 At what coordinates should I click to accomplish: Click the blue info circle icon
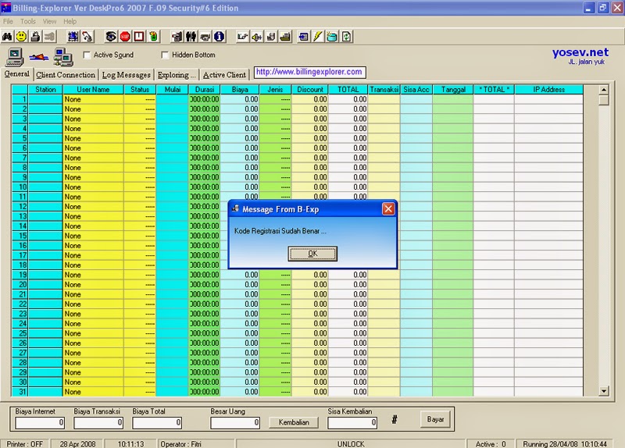(220, 37)
